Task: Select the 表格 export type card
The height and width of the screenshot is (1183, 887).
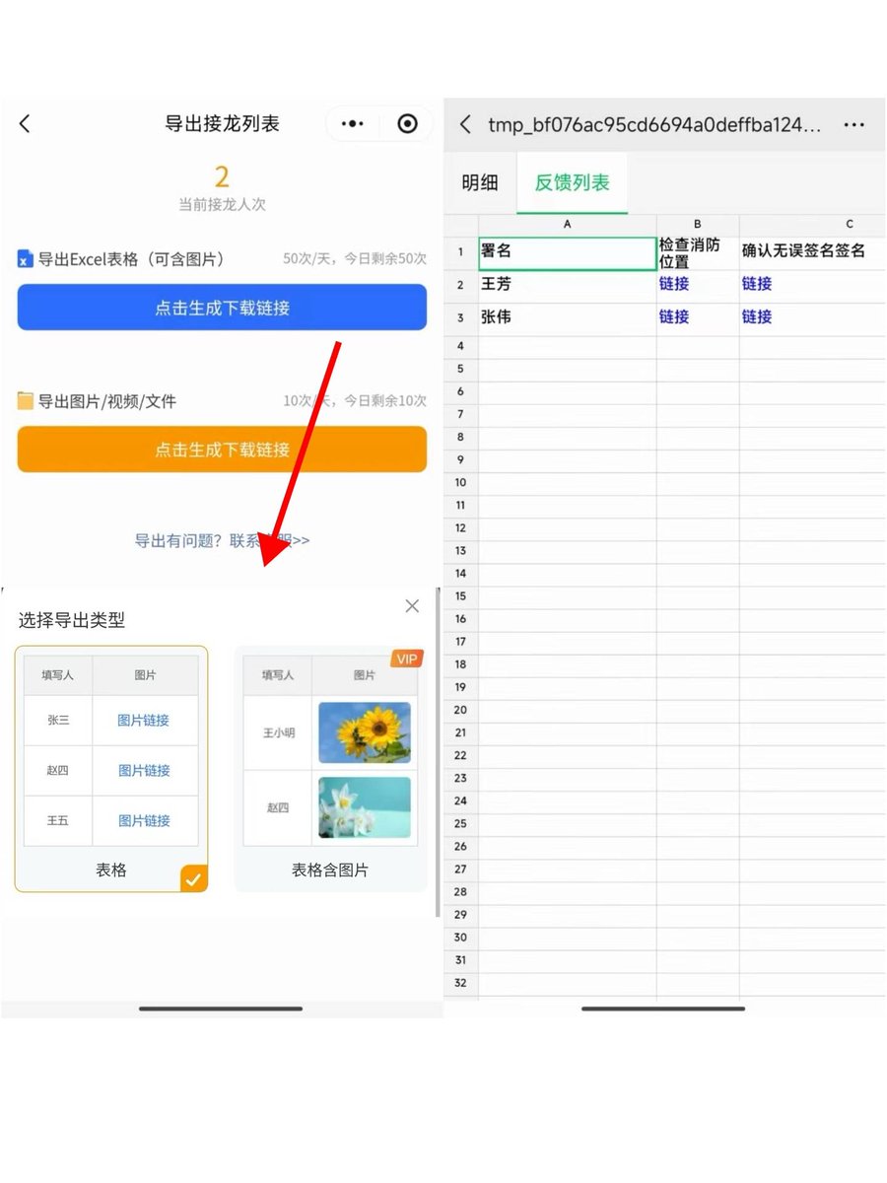Action: (x=111, y=769)
